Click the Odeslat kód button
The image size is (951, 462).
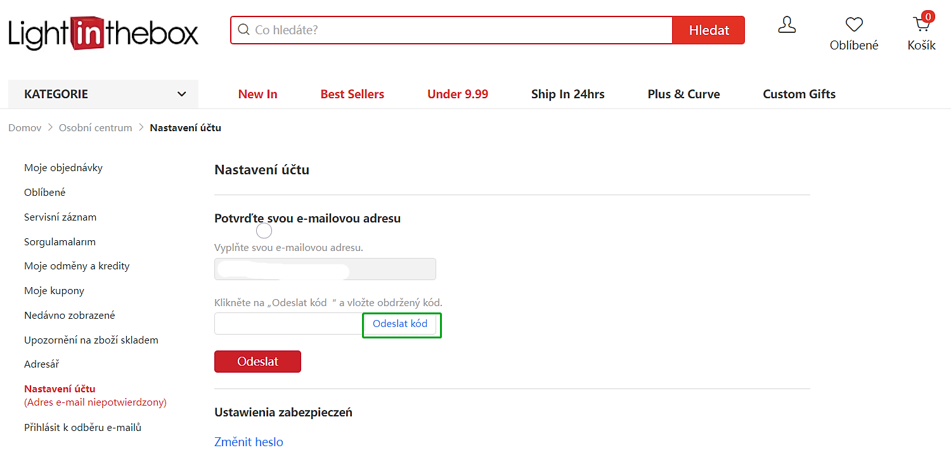400,324
